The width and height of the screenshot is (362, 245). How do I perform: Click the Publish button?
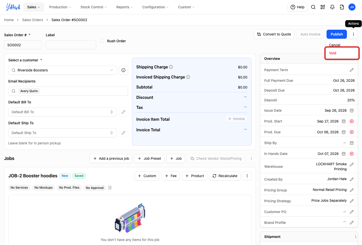[337, 34]
